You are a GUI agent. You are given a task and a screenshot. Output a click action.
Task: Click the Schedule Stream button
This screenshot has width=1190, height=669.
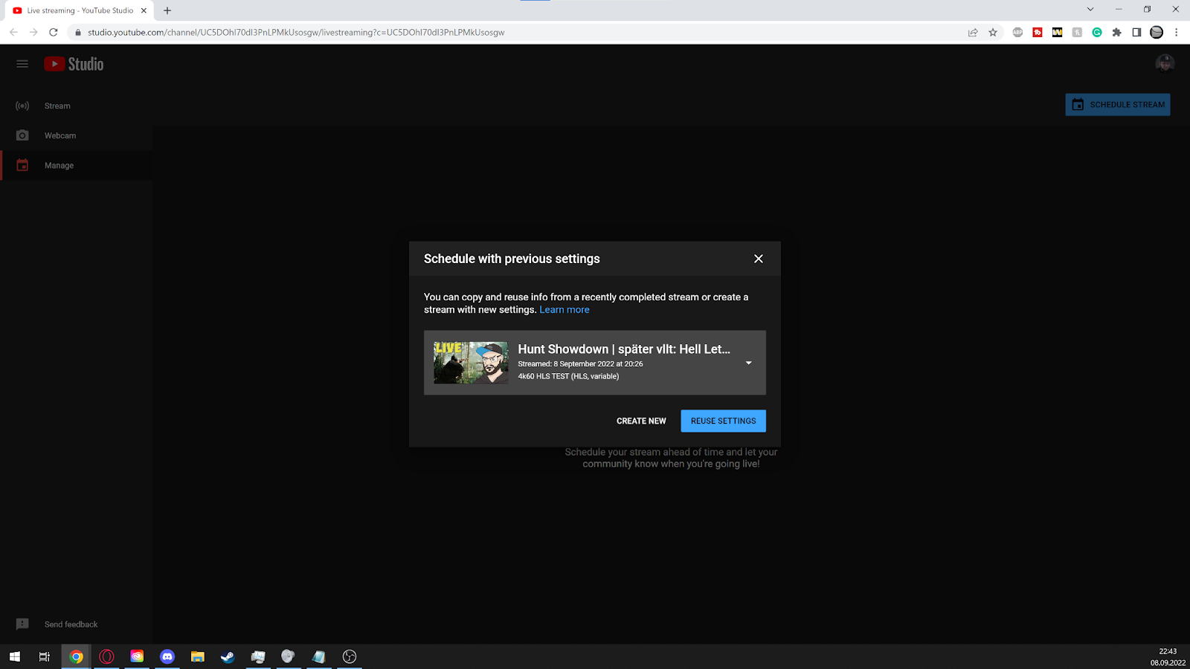click(x=1118, y=105)
